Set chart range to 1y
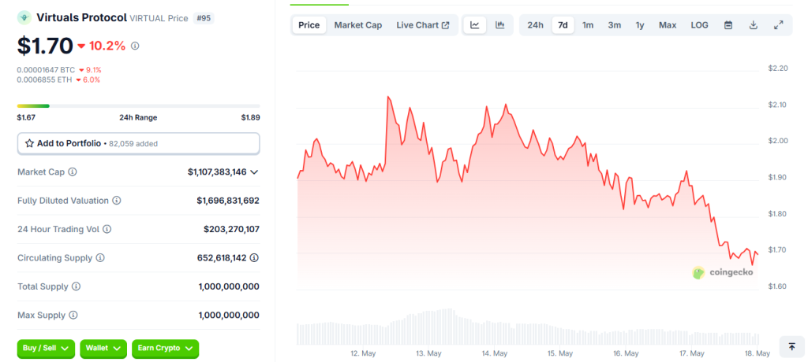808x362 pixels. tap(640, 25)
